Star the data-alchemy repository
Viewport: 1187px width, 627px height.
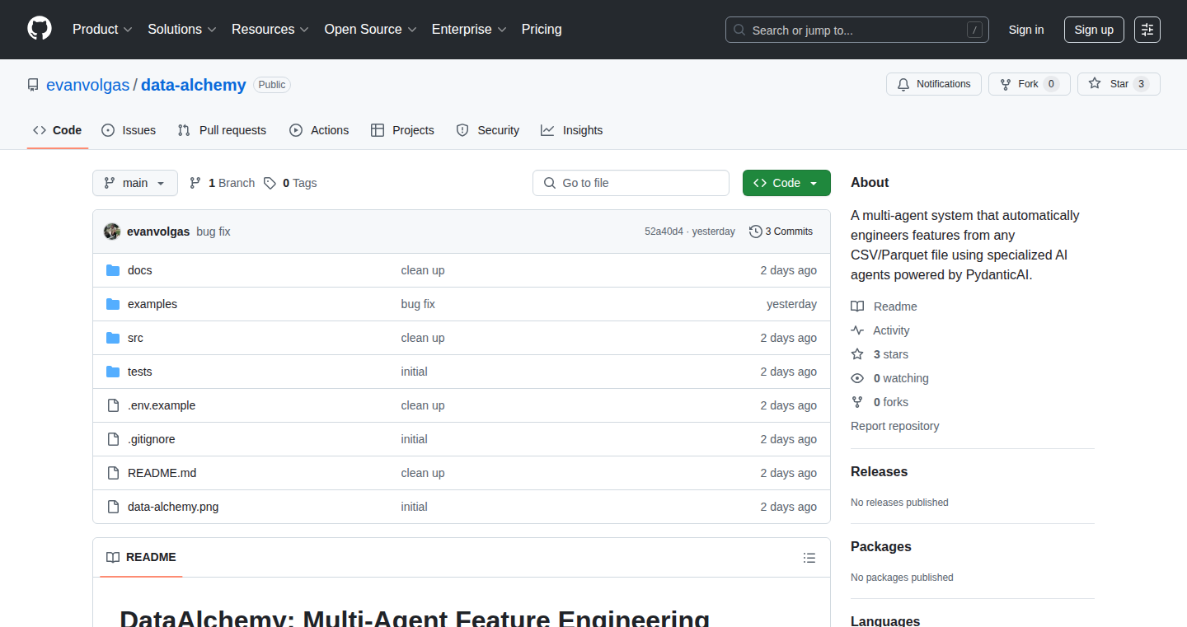tap(1119, 84)
